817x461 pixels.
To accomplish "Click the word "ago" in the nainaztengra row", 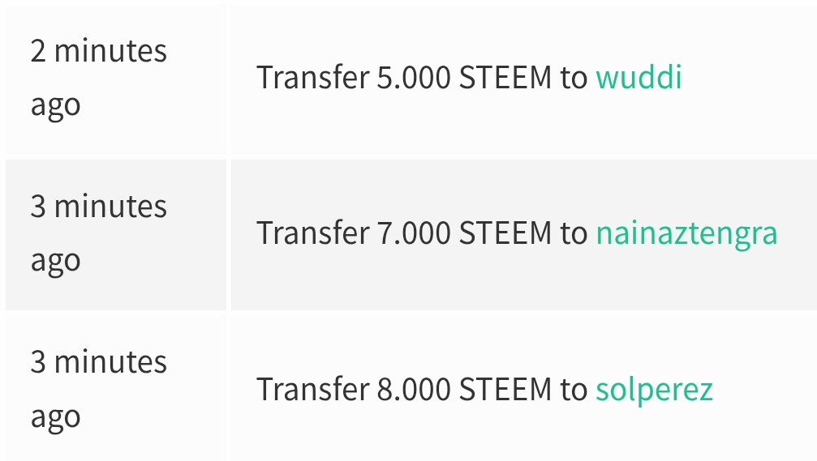I will (x=56, y=262).
